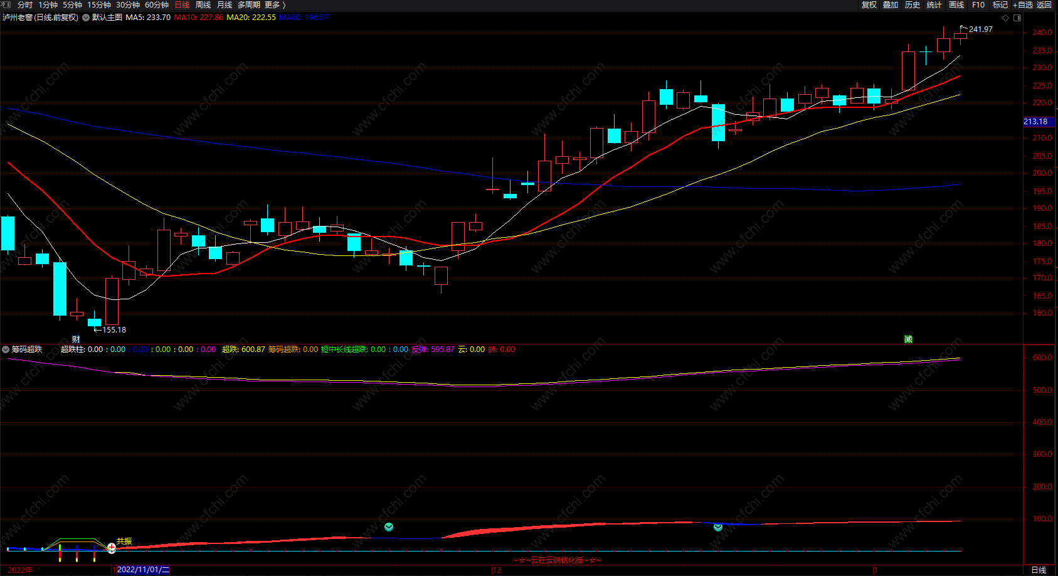Click the 返回 back button

click(1044, 5)
